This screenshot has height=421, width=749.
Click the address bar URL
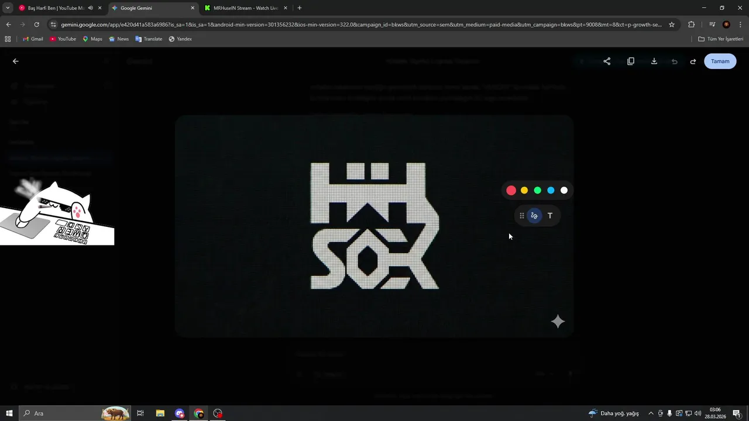(361, 25)
